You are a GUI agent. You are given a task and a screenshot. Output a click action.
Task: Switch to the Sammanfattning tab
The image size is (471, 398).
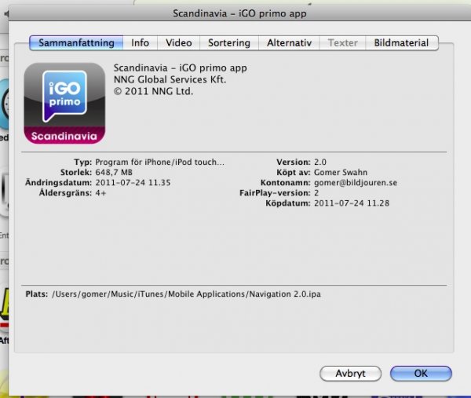point(77,43)
